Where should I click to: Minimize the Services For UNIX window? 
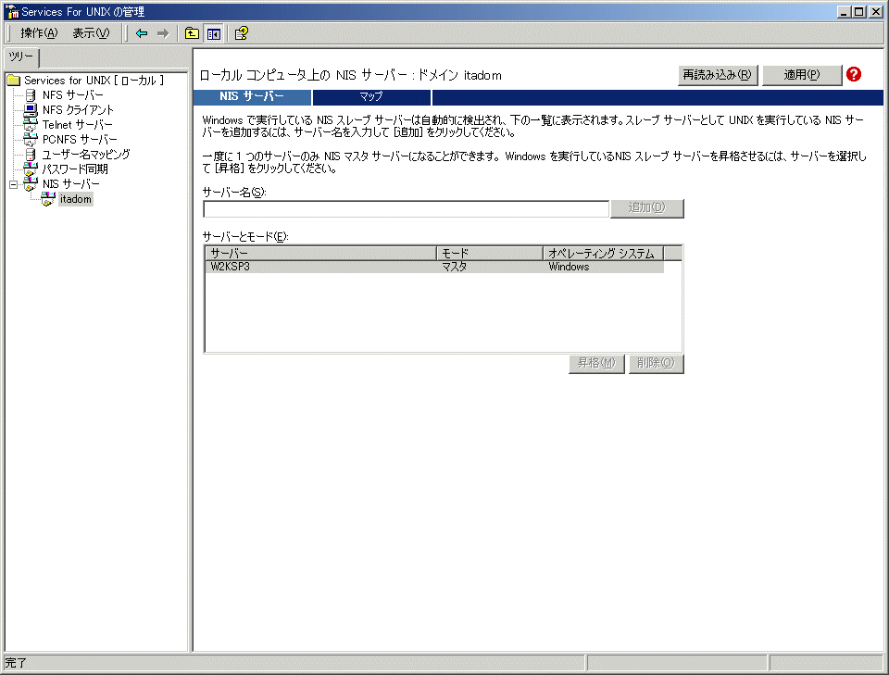click(845, 11)
